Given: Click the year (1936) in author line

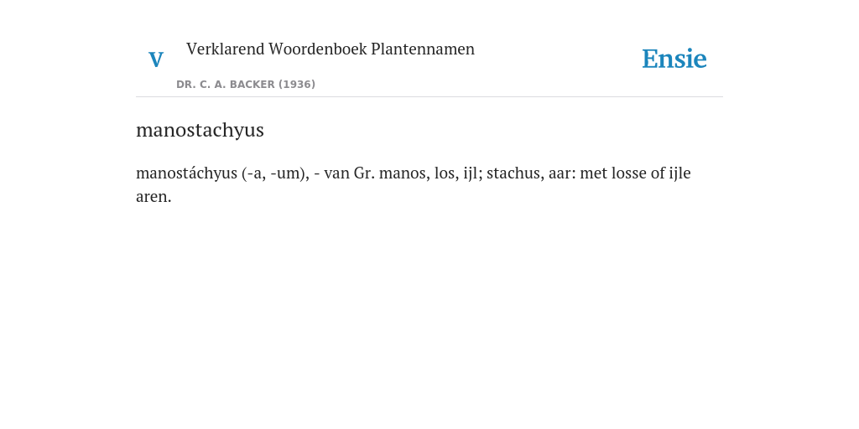Looking at the screenshot, I should (x=297, y=85).
